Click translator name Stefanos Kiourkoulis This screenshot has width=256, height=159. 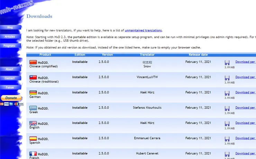147,108
